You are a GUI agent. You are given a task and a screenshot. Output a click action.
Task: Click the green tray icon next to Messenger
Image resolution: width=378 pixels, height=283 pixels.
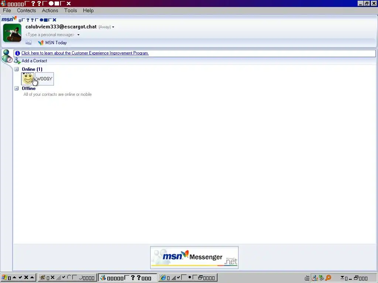(x=321, y=278)
